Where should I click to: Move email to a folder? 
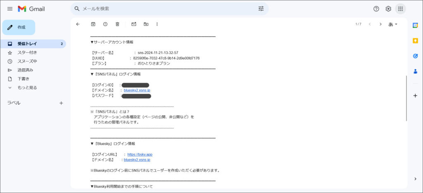click(x=146, y=24)
